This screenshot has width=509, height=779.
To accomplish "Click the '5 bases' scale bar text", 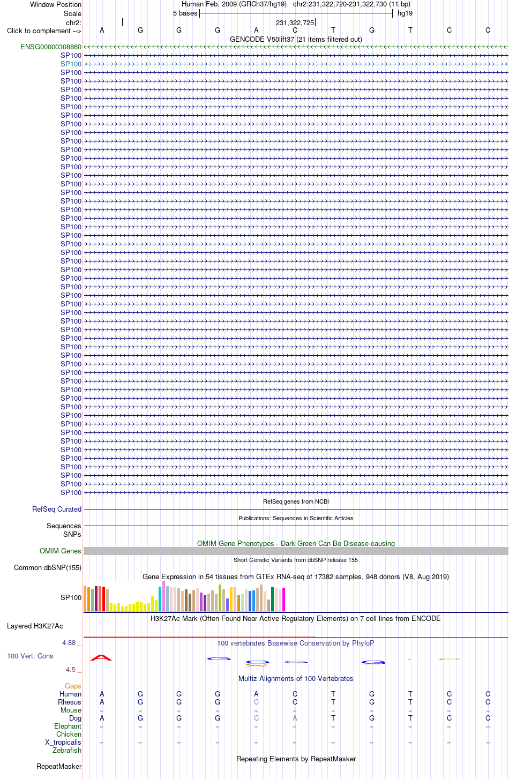I will pyautogui.click(x=185, y=13).
